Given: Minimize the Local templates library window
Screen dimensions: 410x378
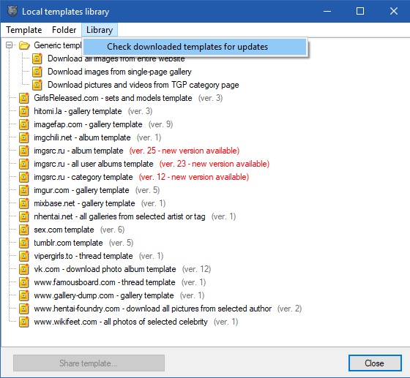Looking at the screenshot, I should 327,11.
